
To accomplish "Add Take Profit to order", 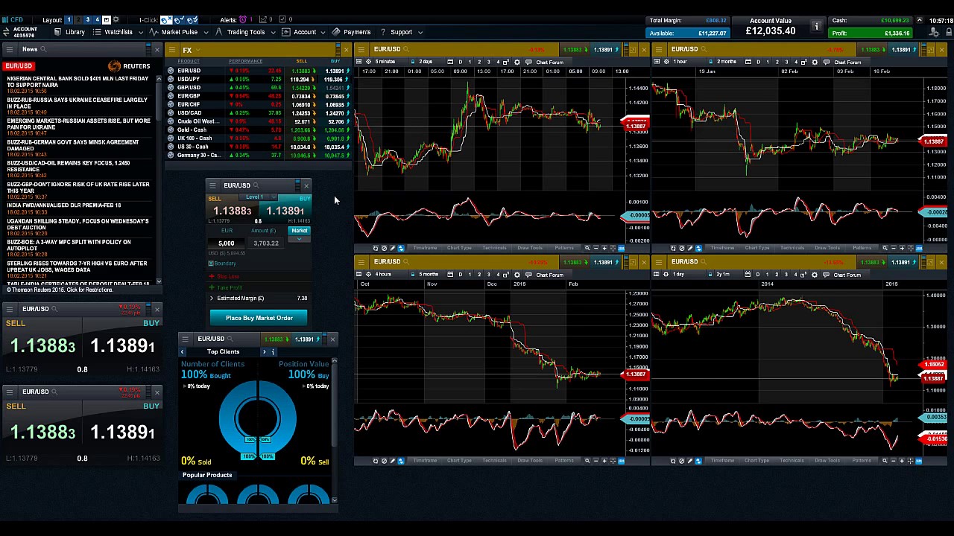I will [226, 287].
